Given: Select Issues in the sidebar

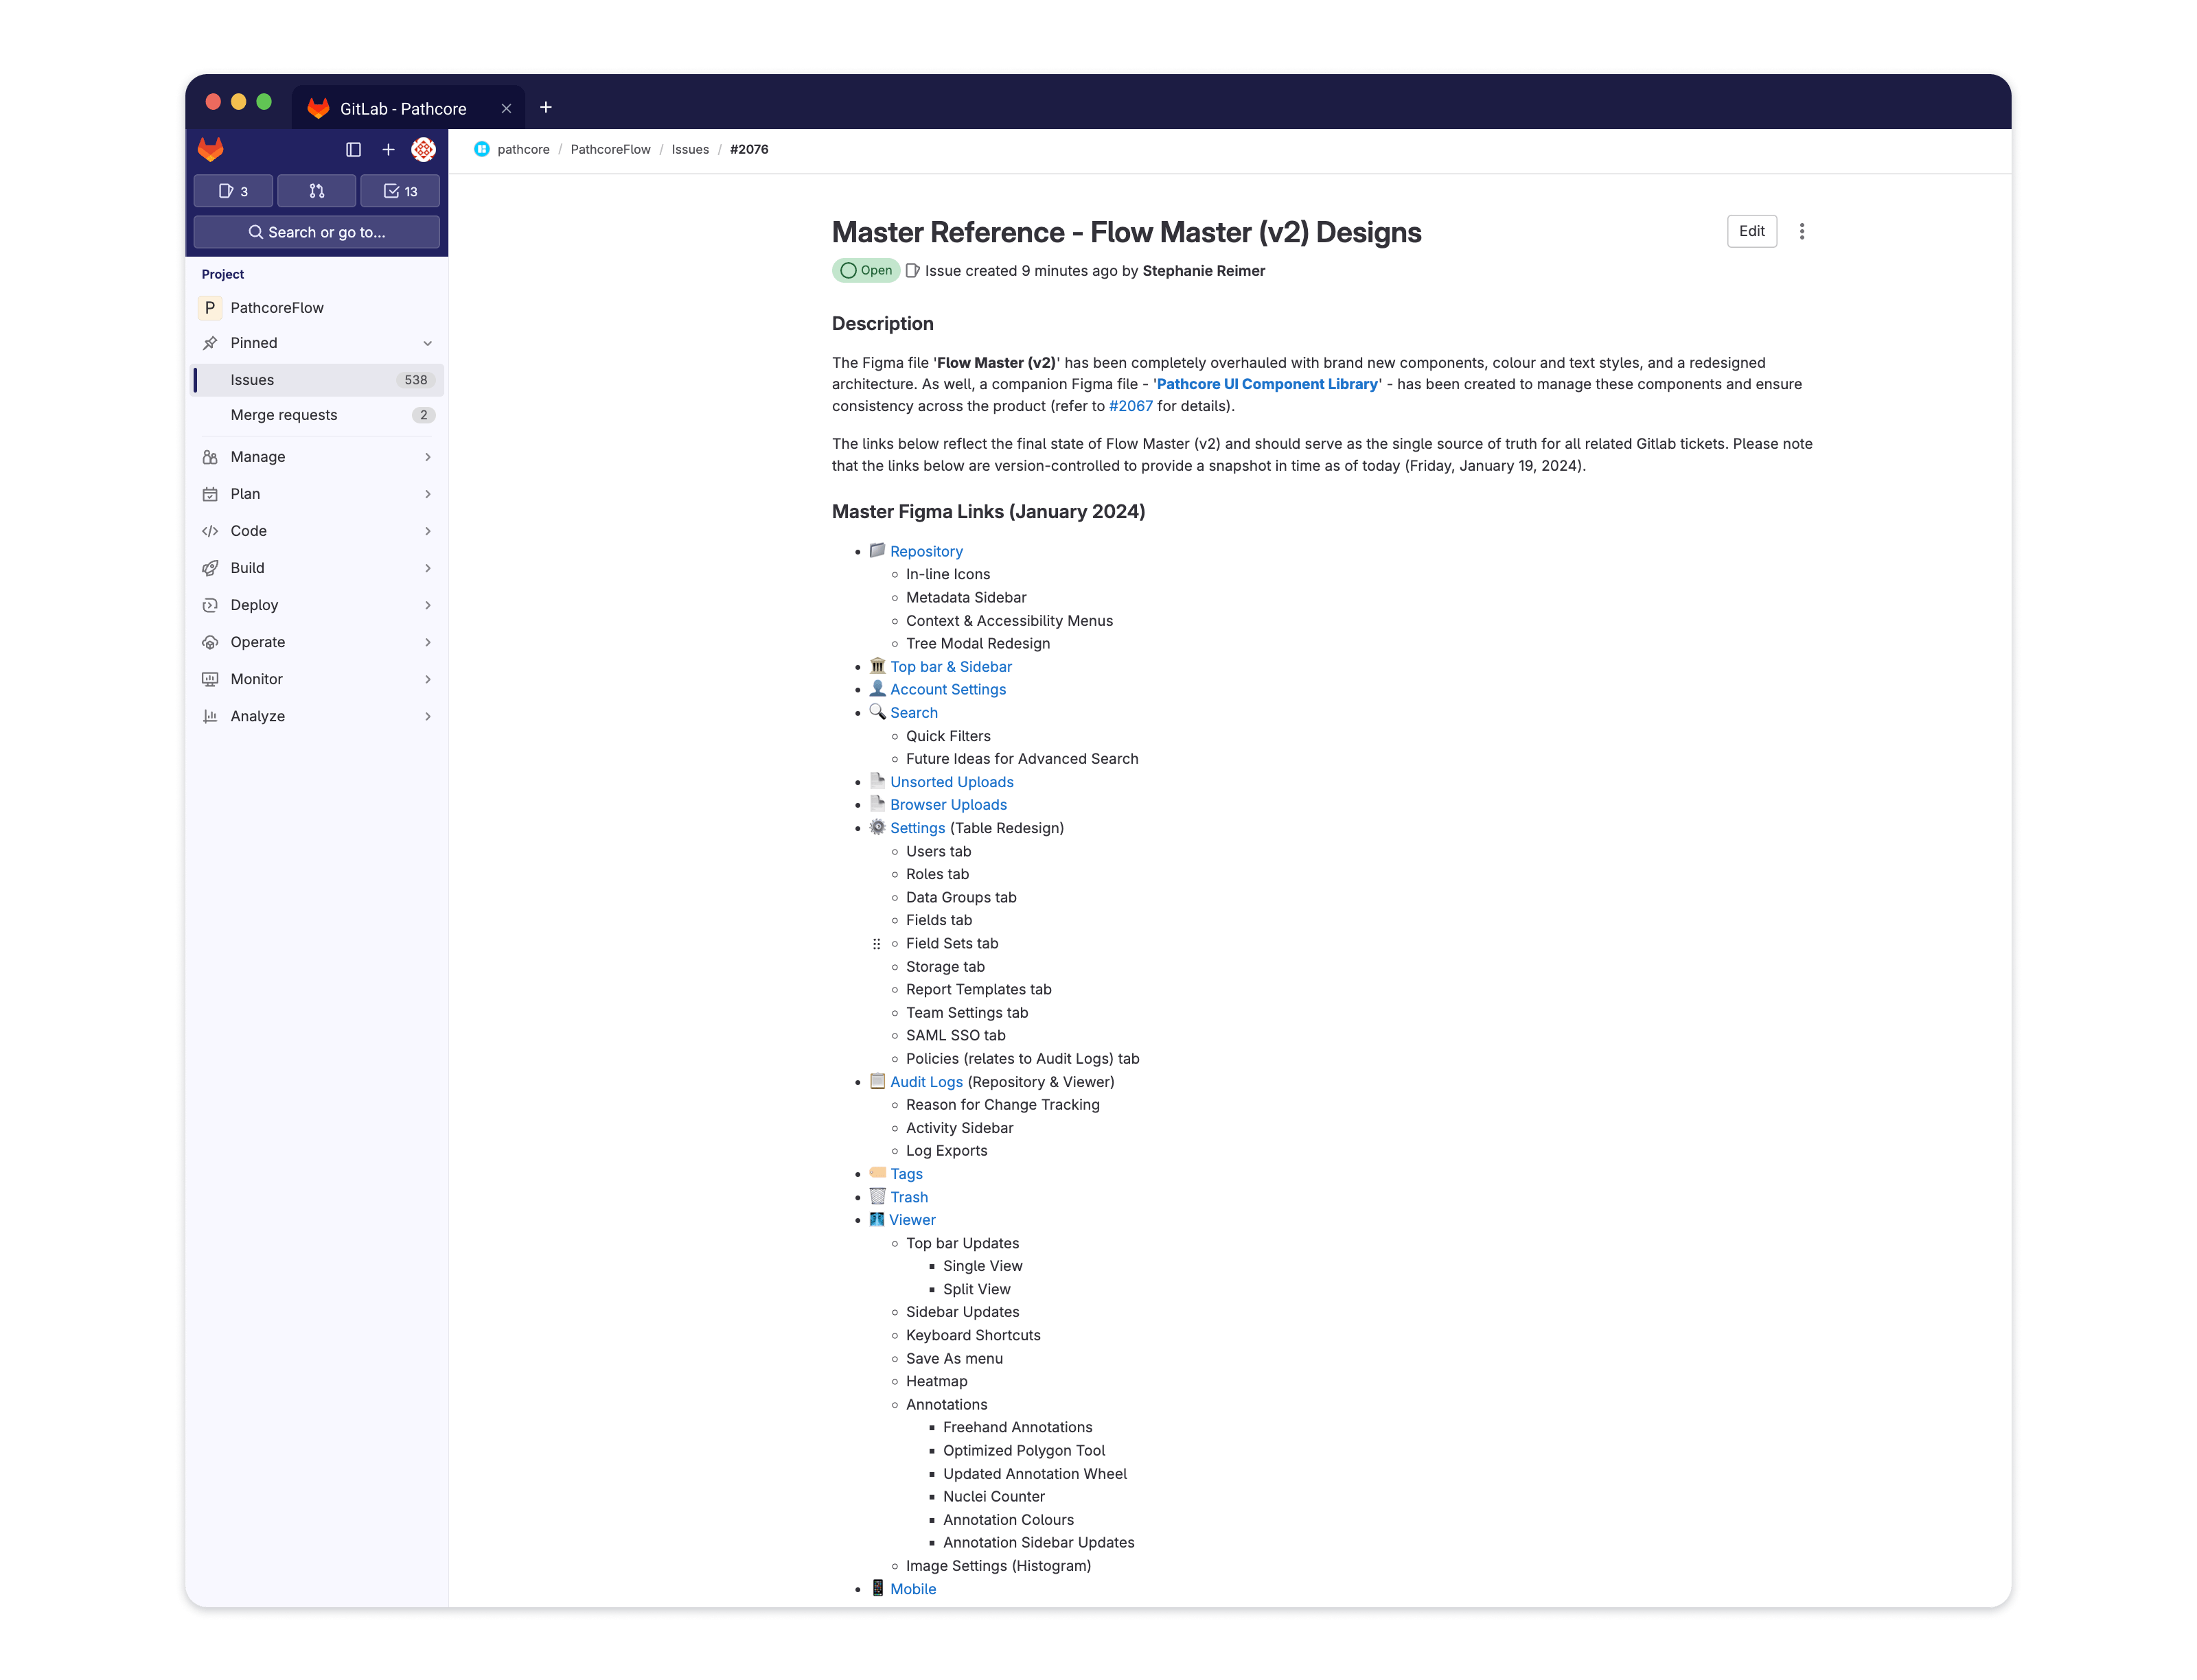Looking at the screenshot, I should coord(316,380).
